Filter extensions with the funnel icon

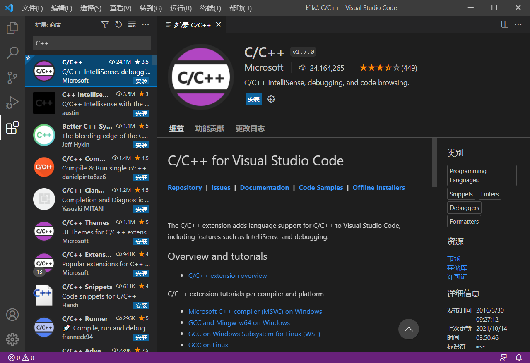(x=105, y=25)
